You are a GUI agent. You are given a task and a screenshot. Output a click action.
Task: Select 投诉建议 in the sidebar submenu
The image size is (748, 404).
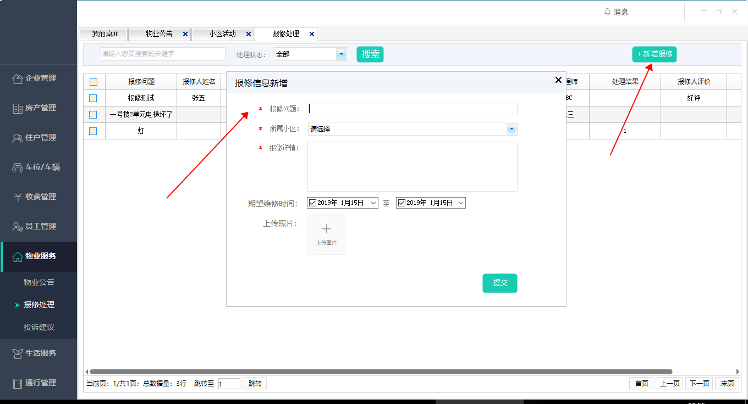click(39, 327)
